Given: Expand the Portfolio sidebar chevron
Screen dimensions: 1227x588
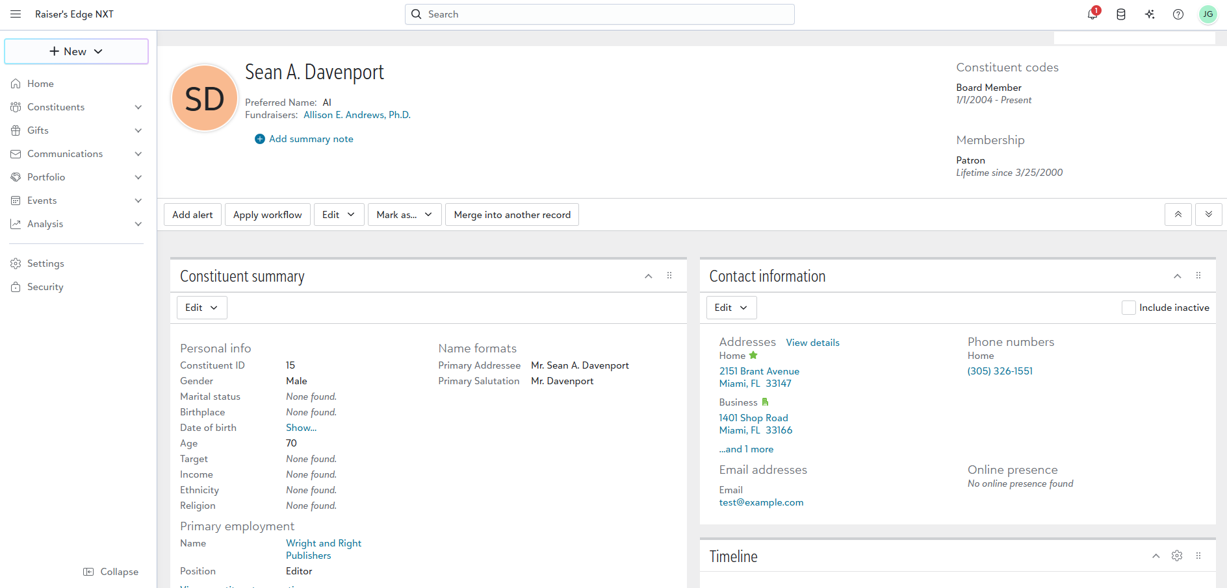Looking at the screenshot, I should coord(138,177).
